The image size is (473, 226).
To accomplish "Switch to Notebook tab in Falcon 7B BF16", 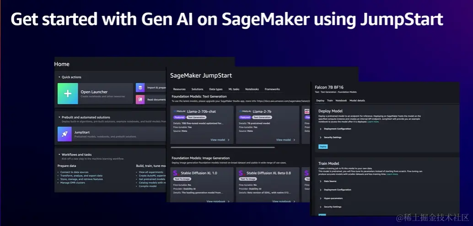I will pyautogui.click(x=341, y=101).
